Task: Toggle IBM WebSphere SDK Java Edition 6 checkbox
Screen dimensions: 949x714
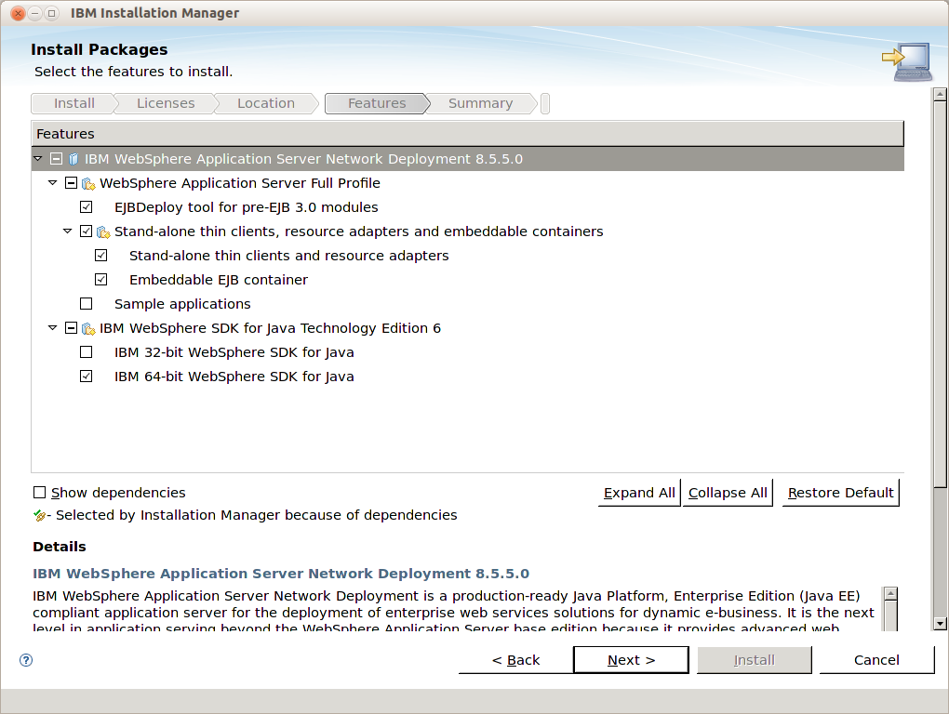Action: (x=71, y=328)
